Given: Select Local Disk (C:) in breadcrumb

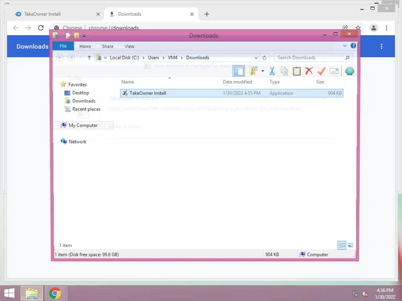Looking at the screenshot, I should (124, 58).
